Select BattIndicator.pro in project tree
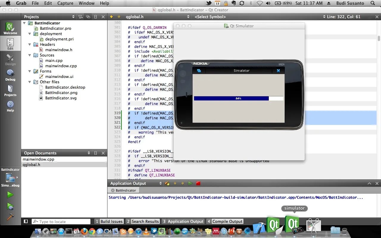381x238 pixels. tap(55, 28)
